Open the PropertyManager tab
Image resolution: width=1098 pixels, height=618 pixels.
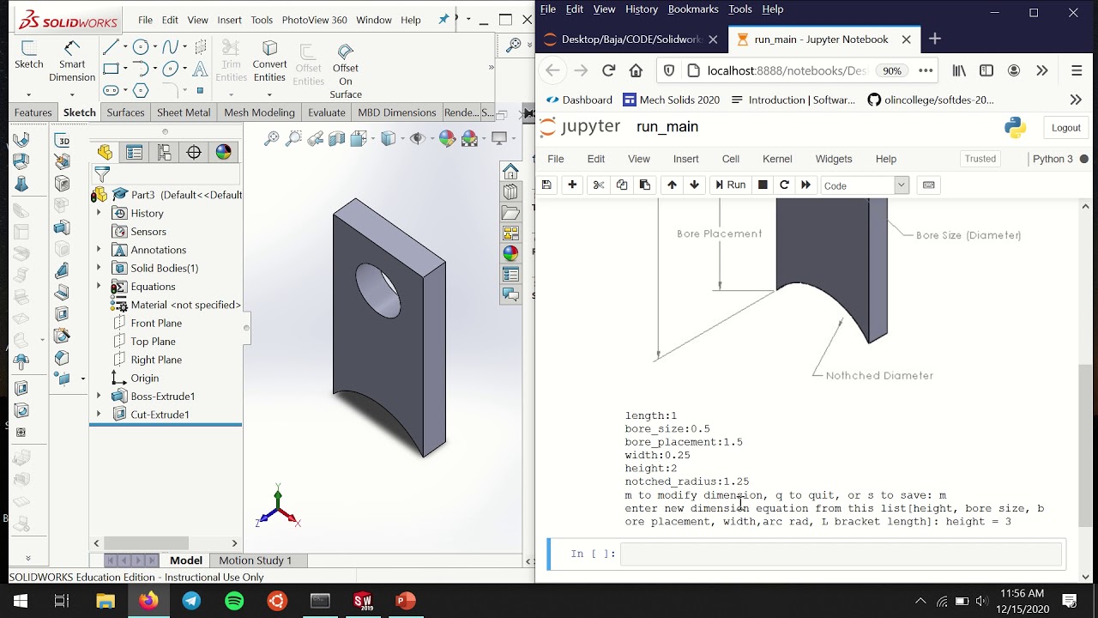tap(135, 152)
